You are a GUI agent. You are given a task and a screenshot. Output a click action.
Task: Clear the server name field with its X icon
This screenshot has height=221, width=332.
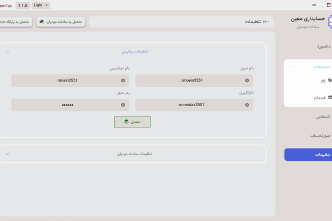247,80
